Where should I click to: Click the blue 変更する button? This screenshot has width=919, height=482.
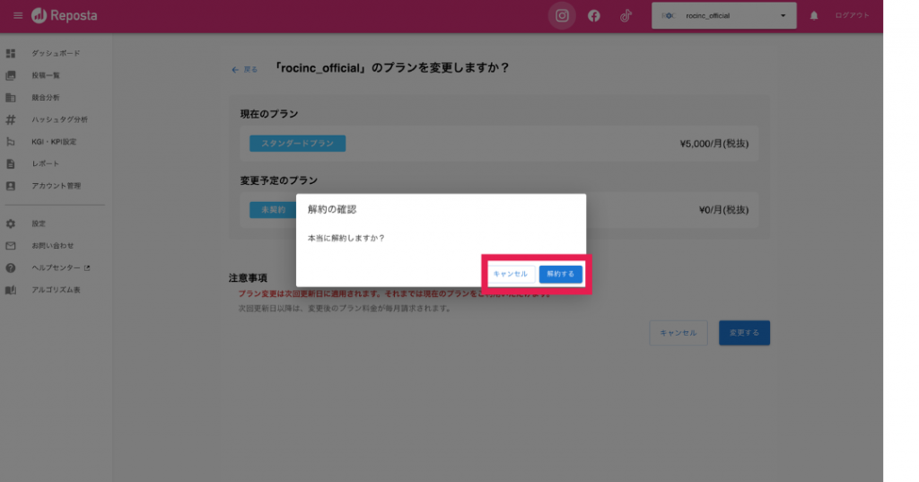(x=744, y=333)
